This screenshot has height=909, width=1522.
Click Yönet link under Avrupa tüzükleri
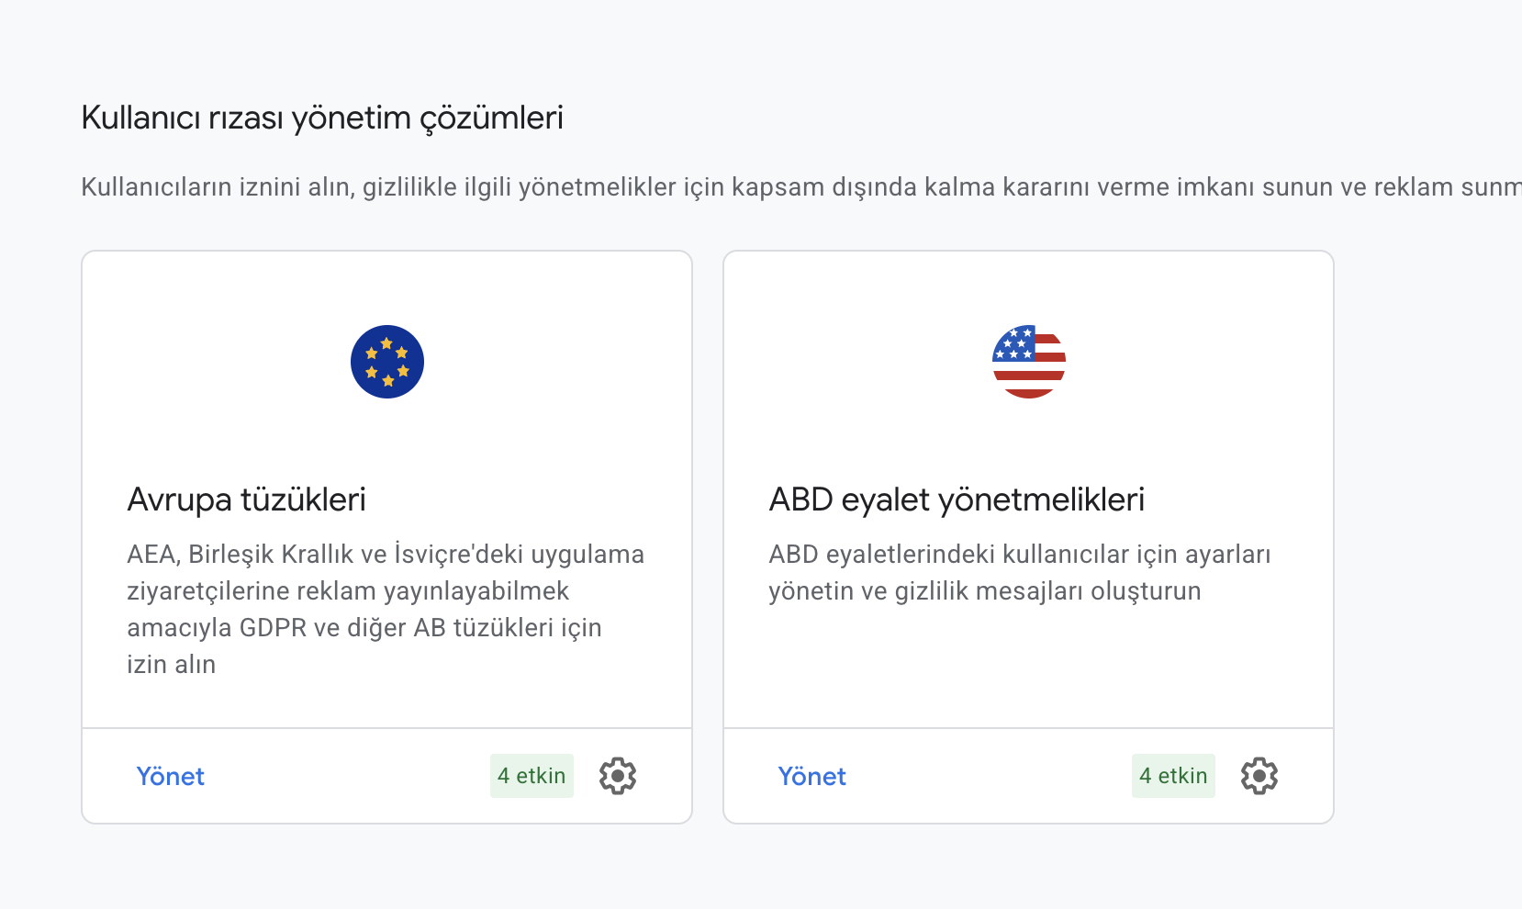[170, 777]
